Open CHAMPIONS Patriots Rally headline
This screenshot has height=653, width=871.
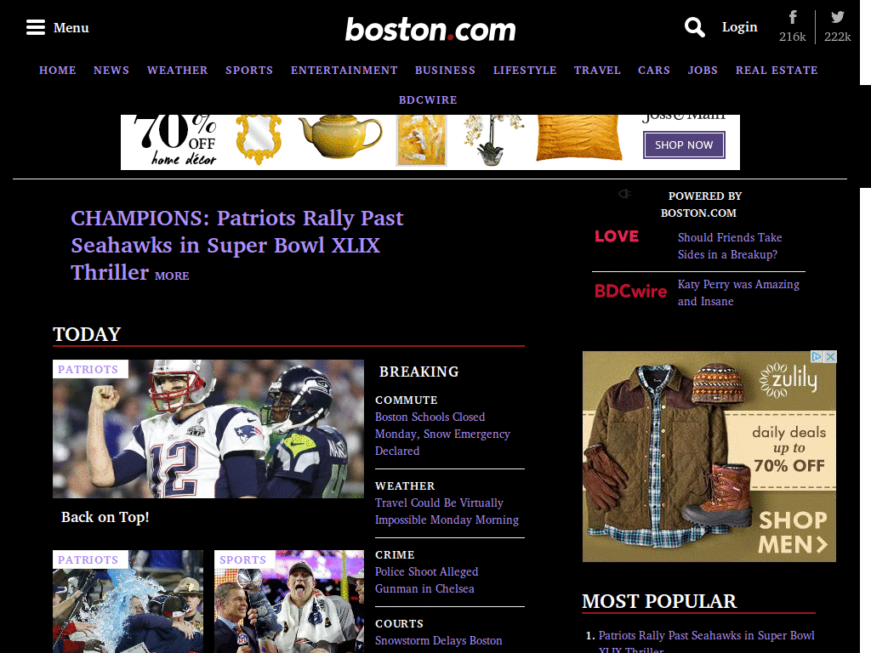click(236, 245)
